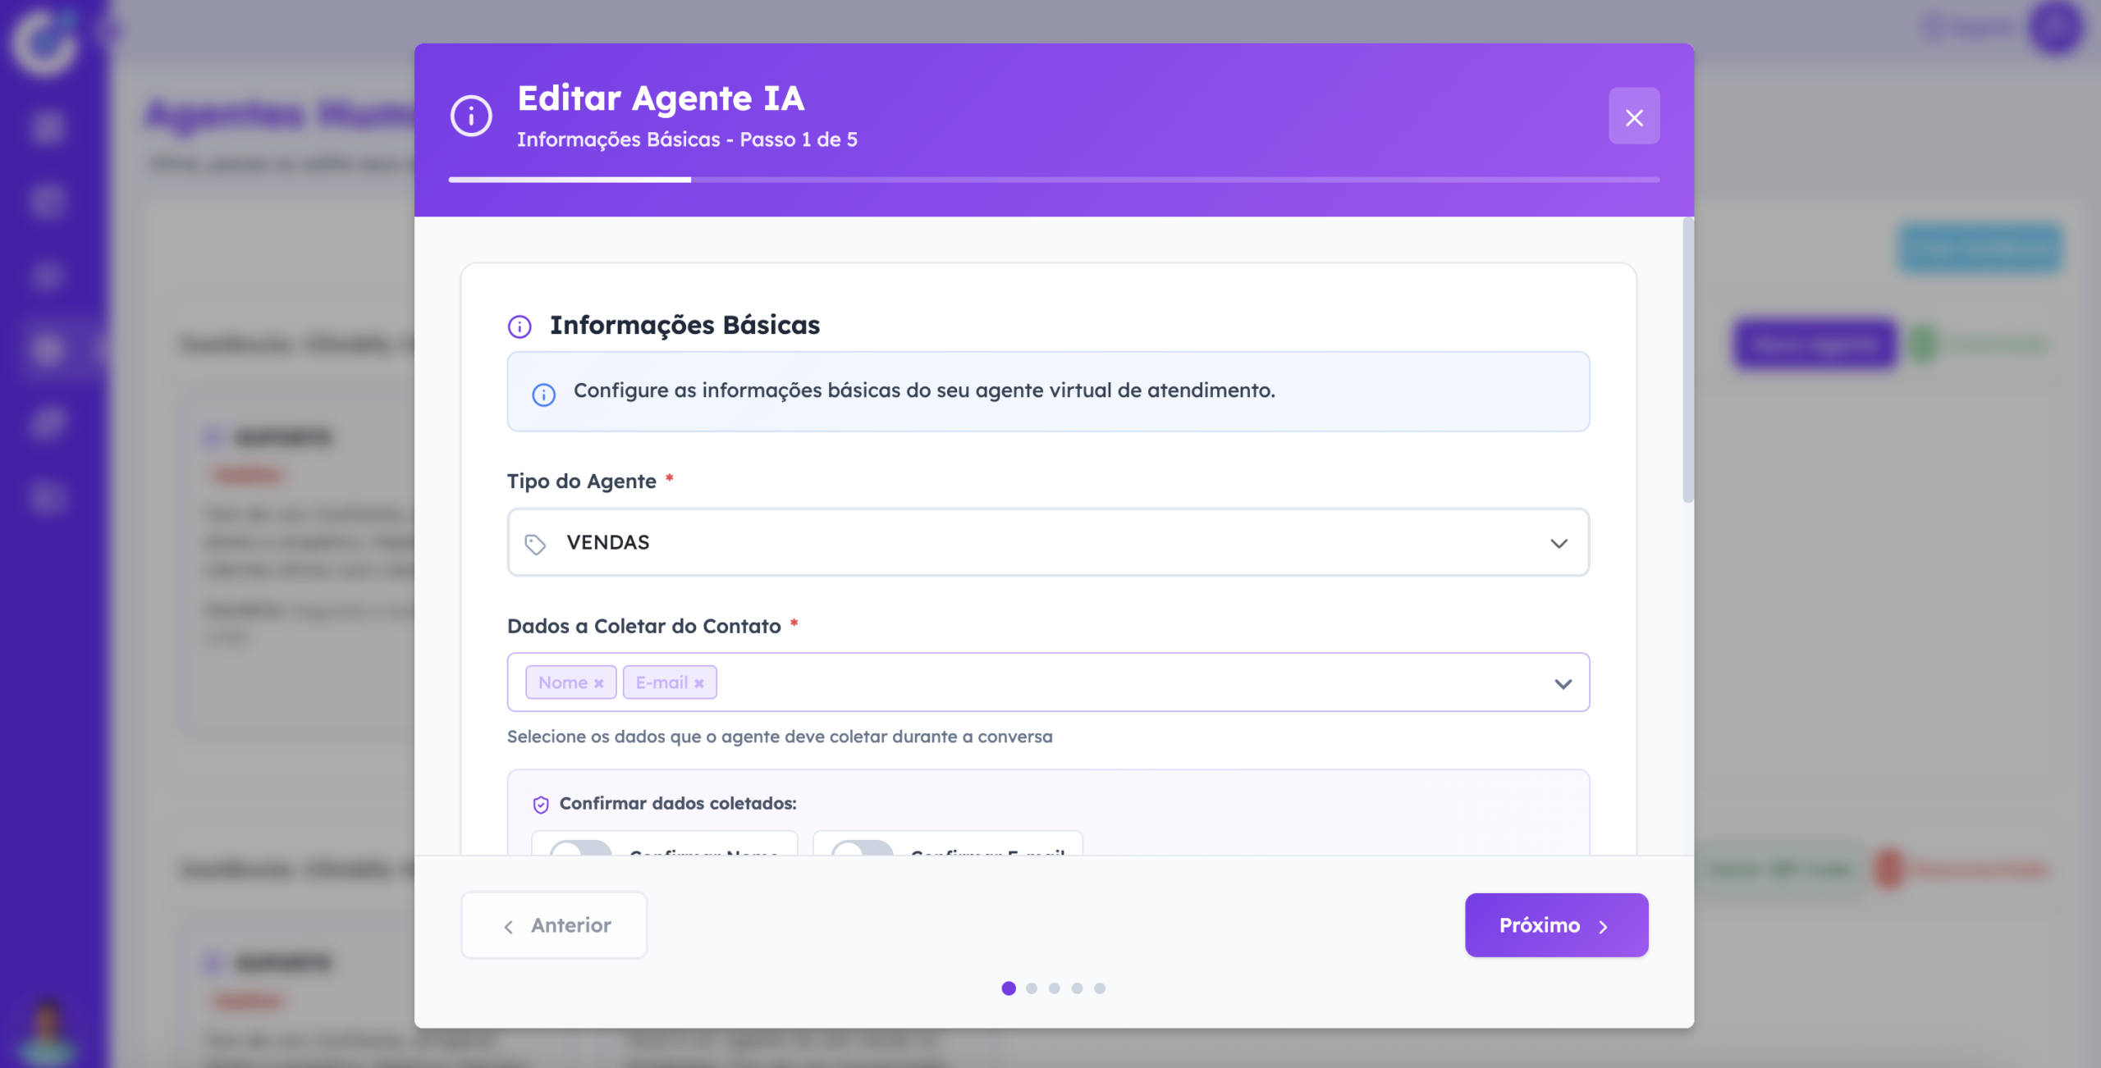This screenshot has height=1068, width=2101.
Task: Click the info icon in blue notice
Action: coord(543,395)
